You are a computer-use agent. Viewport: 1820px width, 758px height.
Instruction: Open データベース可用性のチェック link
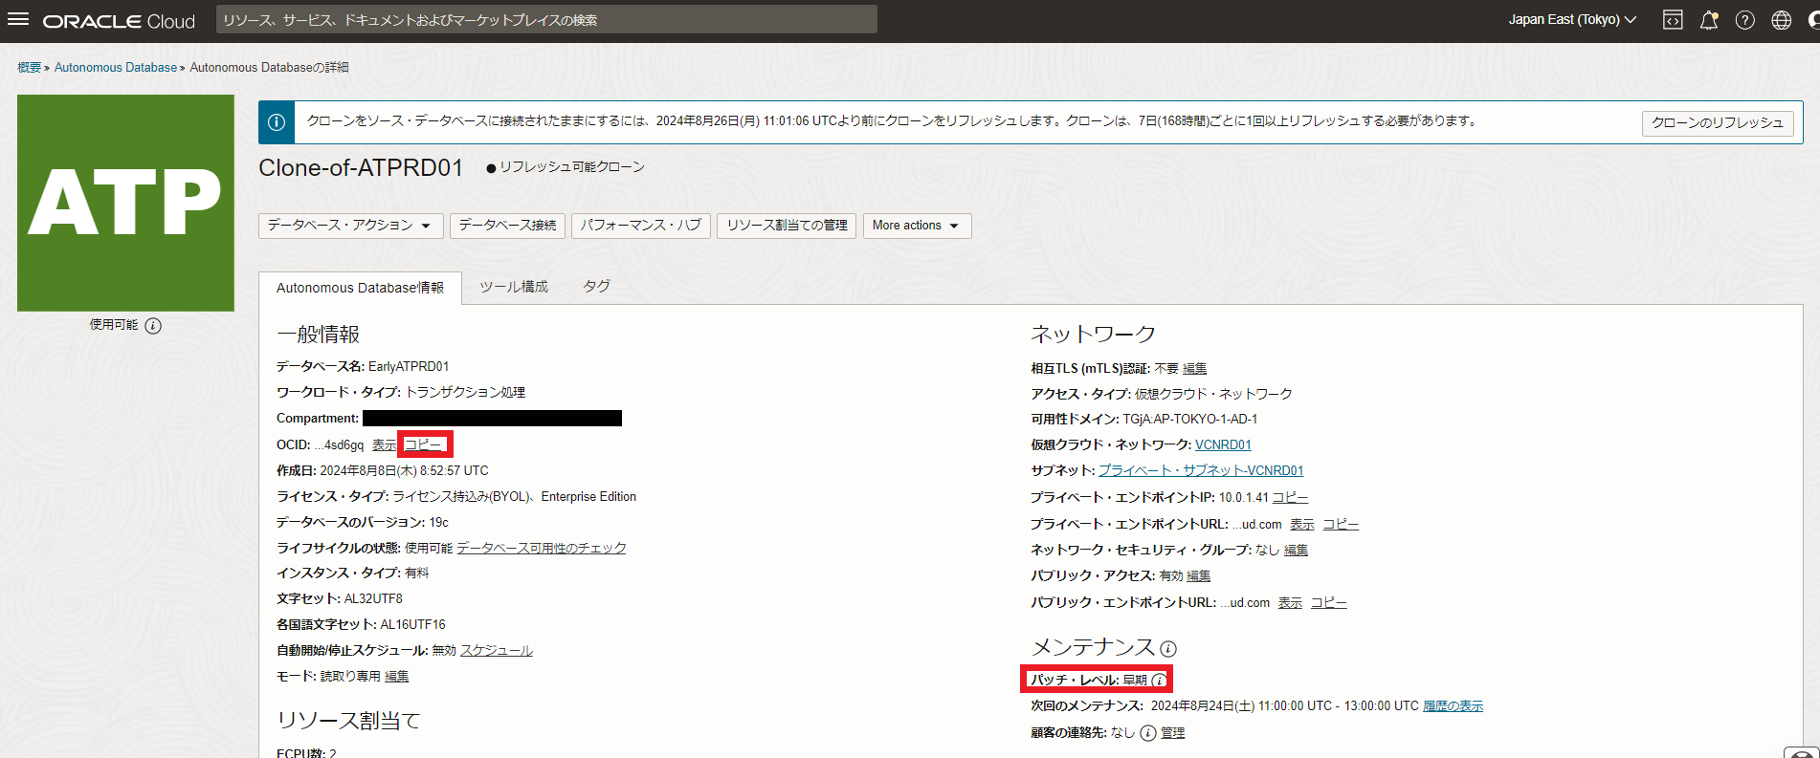click(x=542, y=549)
